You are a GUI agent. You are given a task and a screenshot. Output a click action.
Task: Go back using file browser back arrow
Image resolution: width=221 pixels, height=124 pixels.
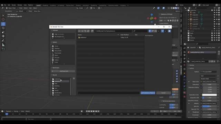coord(79,31)
